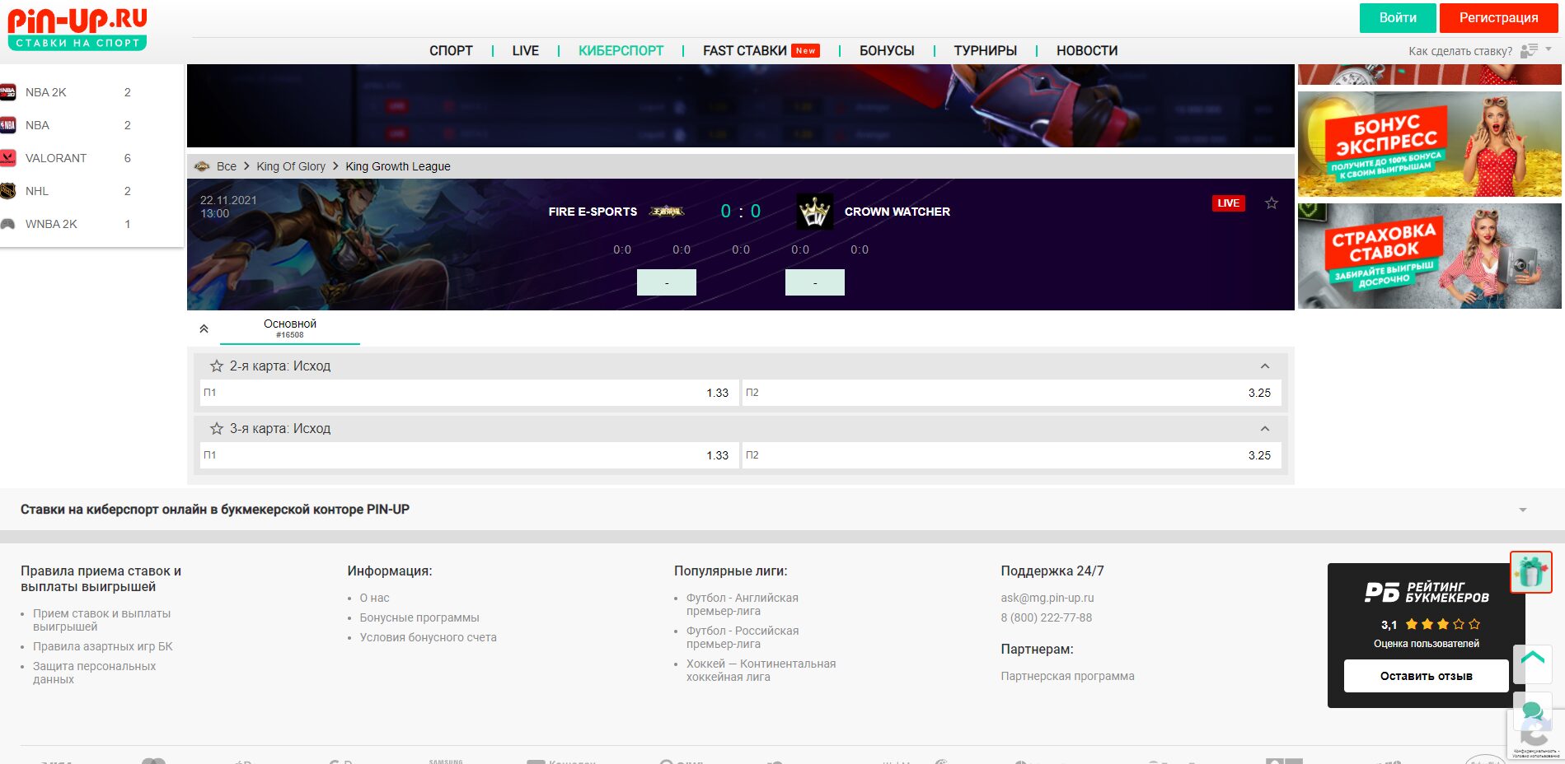Click the Crown Watcher team logo
The width and height of the screenshot is (1565, 764).
coord(815,212)
